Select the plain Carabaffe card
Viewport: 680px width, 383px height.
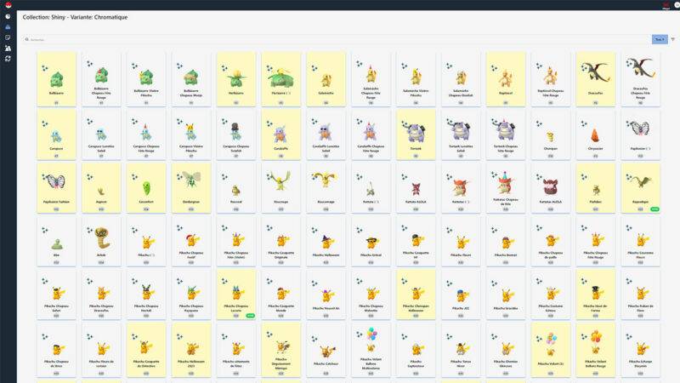281,134
